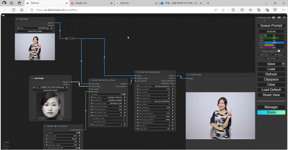The width and height of the screenshot is (288, 150).
Task: View site information lock icon
Action: click(32, 10)
